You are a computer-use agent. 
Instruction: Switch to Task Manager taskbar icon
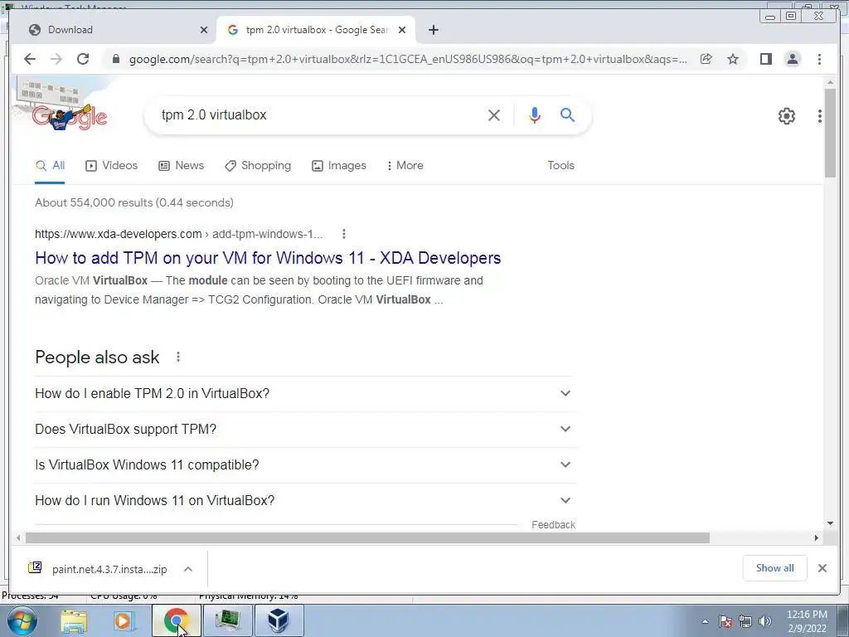[228, 620]
